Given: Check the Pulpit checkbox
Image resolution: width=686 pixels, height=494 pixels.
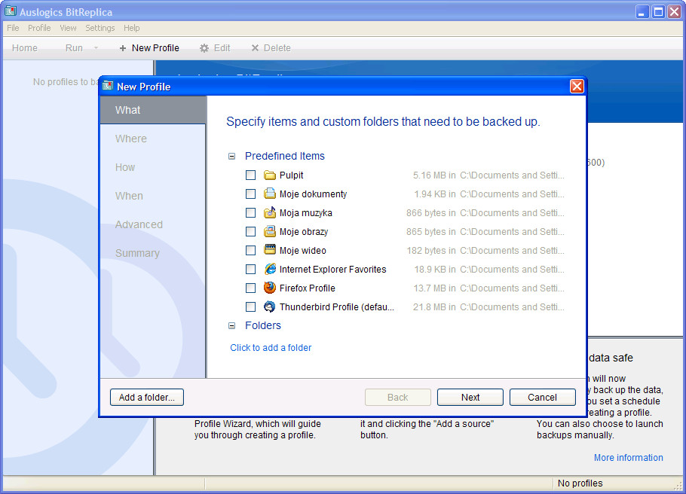Looking at the screenshot, I should pos(251,175).
